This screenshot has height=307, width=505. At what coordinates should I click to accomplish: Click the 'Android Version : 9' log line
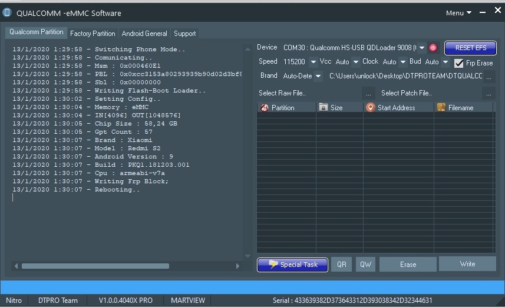93,157
